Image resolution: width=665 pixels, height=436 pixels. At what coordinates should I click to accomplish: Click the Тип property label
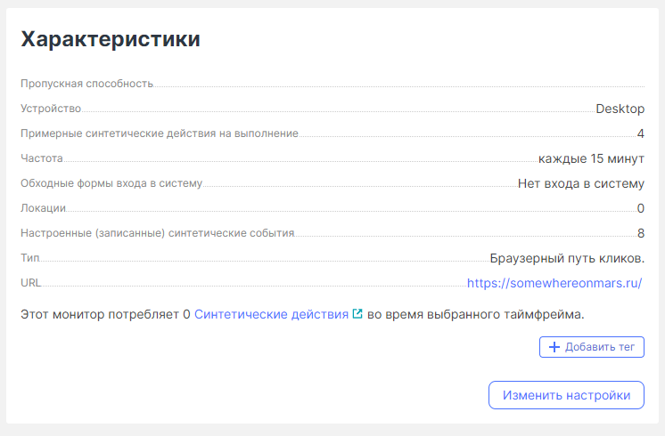[x=30, y=258]
